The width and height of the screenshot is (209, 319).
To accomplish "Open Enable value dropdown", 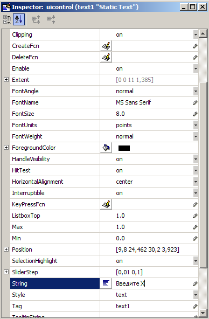I will [x=196, y=68].
